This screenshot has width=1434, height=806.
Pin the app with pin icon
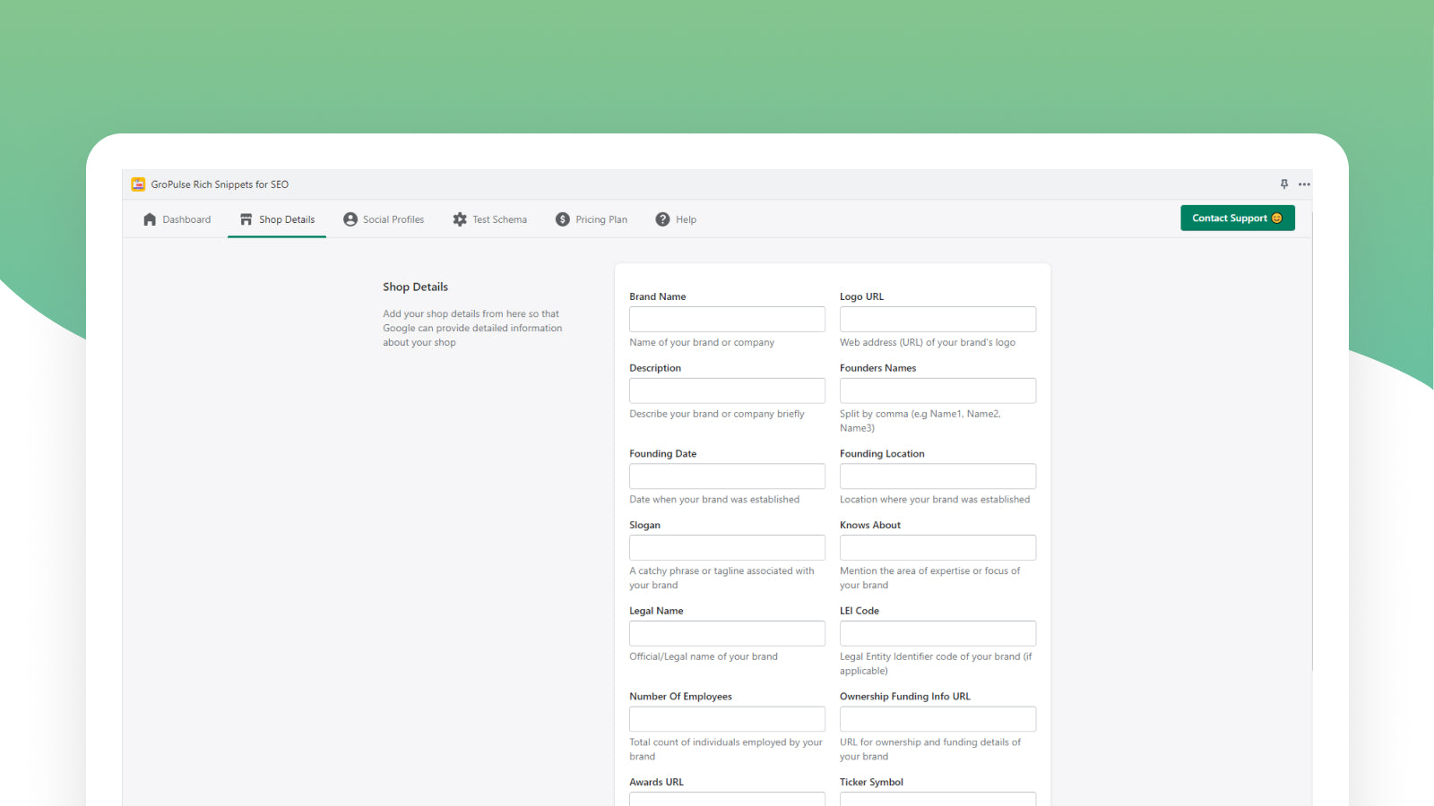tap(1284, 184)
